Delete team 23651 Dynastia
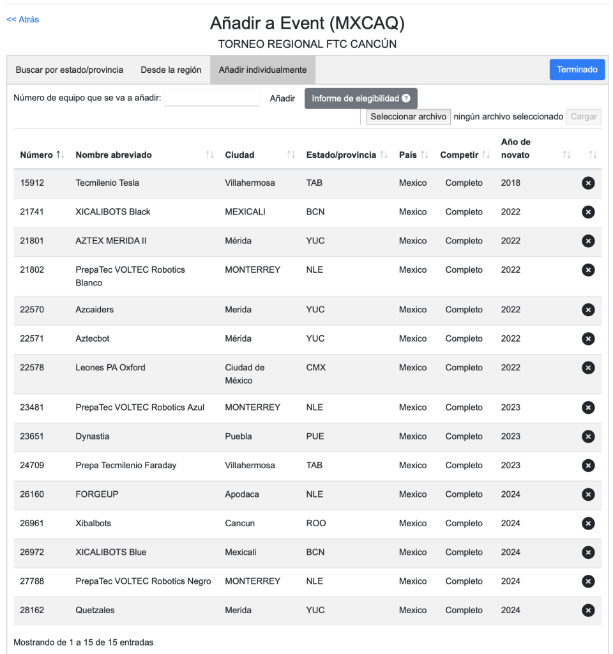This screenshot has height=654, width=613. pos(588,437)
